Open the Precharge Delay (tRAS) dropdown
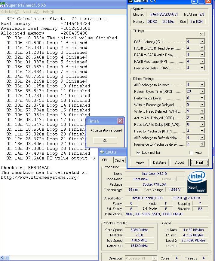The height and width of the screenshot is (261, 215). 202,68
